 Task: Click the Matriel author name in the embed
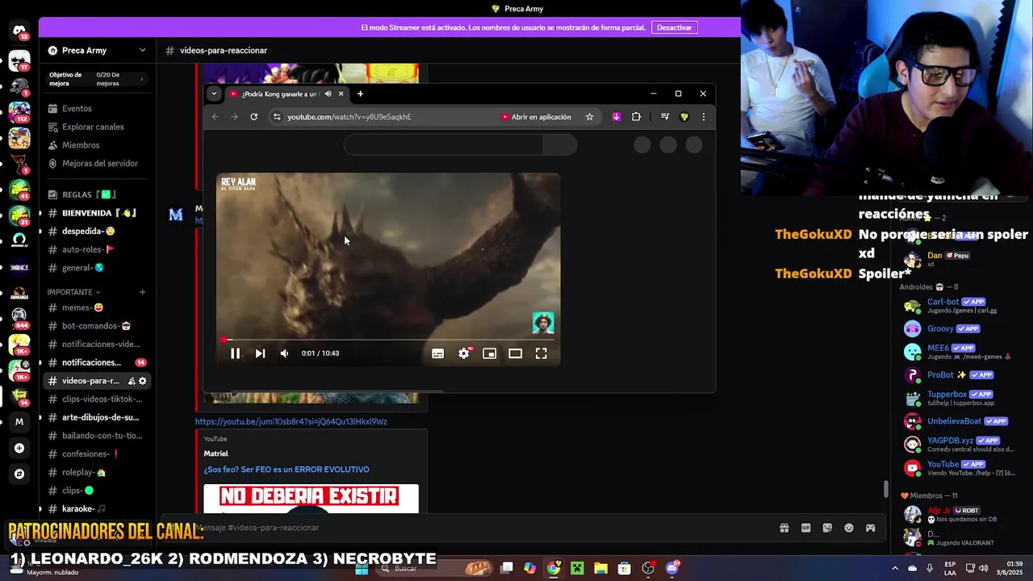pos(216,454)
